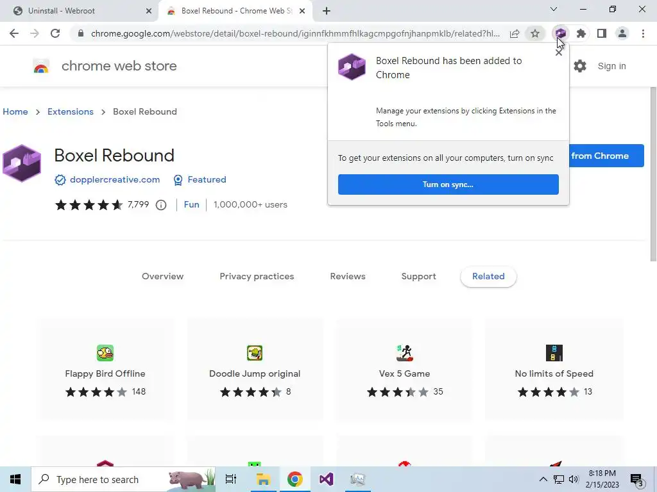Image resolution: width=657 pixels, height=492 pixels.
Task: Open dopplercreative.com publisher link
Action: point(115,179)
